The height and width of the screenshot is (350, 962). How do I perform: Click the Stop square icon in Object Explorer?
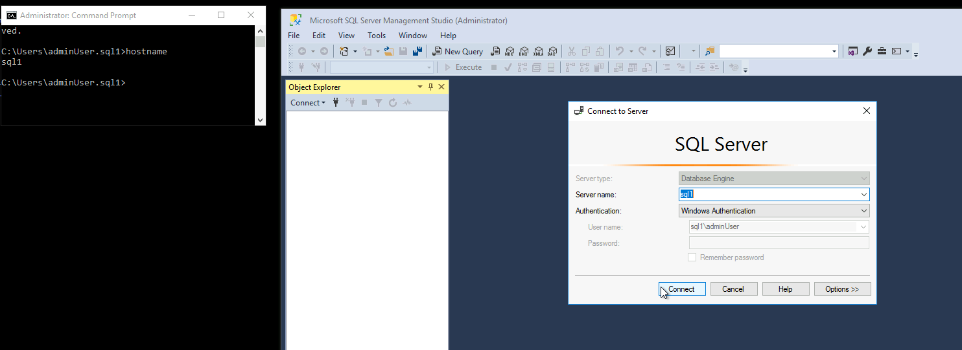point(364,102)
